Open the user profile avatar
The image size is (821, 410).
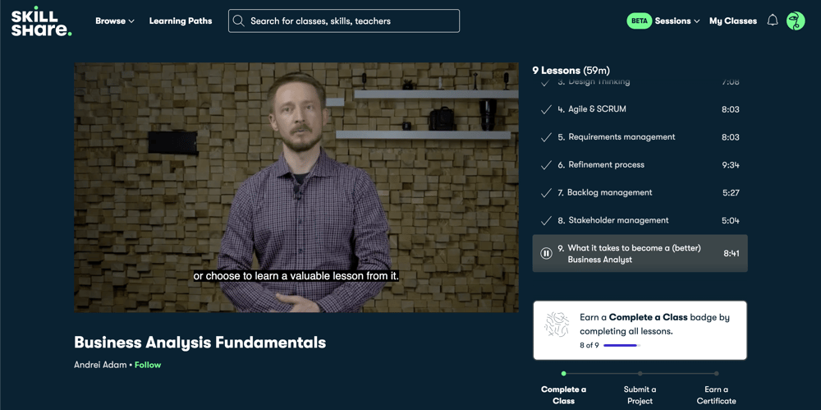point(796,21)
